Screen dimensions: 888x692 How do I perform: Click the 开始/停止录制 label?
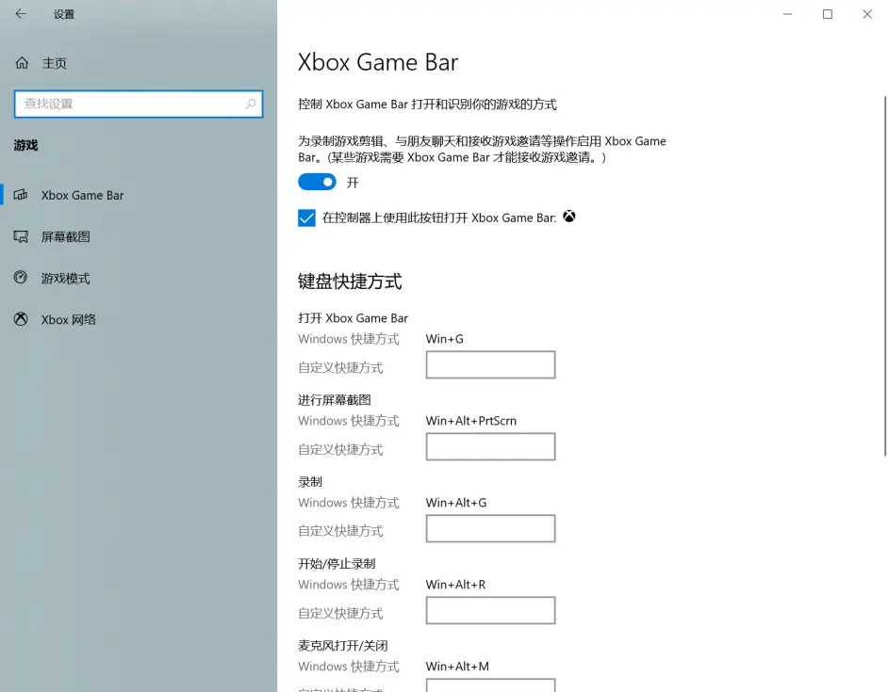point(337,564)
